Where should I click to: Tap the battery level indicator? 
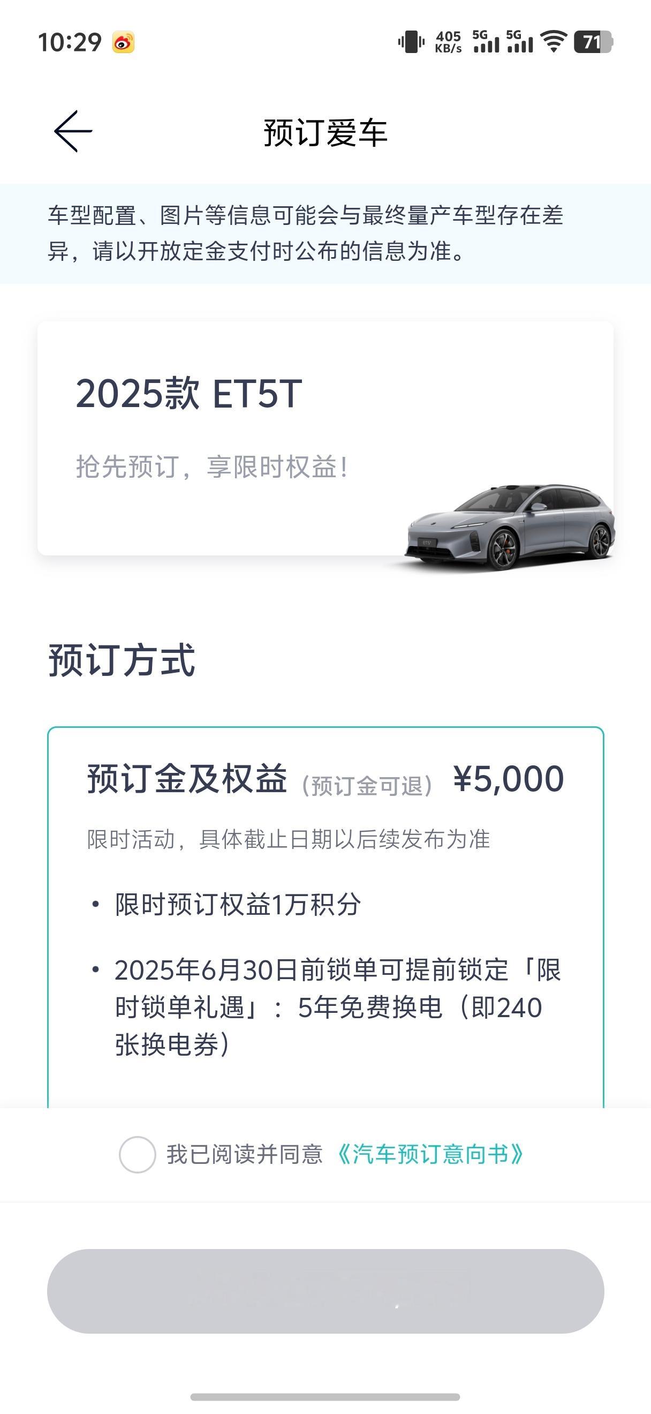tap(593, 42)
